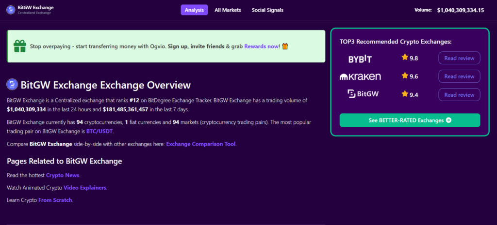
Task: Open the Exchange Comparison Tool link
Action: pos(201,144)
